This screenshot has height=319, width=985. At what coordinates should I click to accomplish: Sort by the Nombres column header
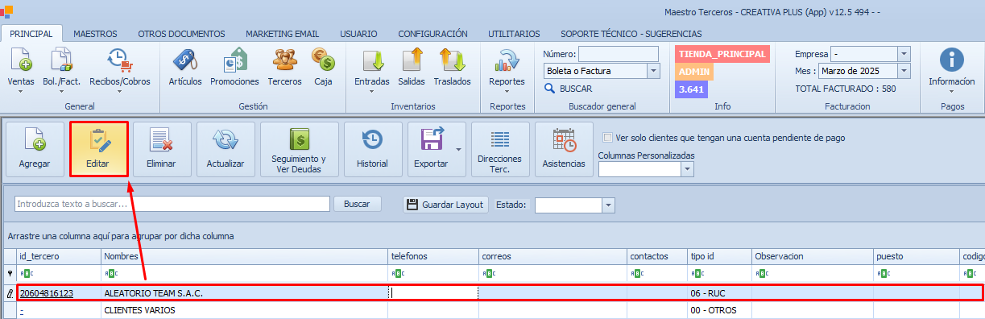click(x=245, y=256)
